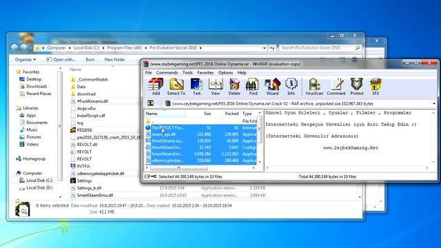
Task: Click the Explorer refresh address button
Action: pyautogui.click(x=272, y=48)
